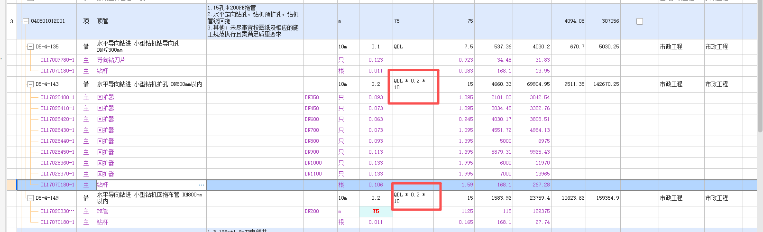The width and height of the screenshot is (763, 232).
Task: Click name 水平导向钻进 小型钻机扩孔 DN800mm以内
Action: click(x=149, y=84)
